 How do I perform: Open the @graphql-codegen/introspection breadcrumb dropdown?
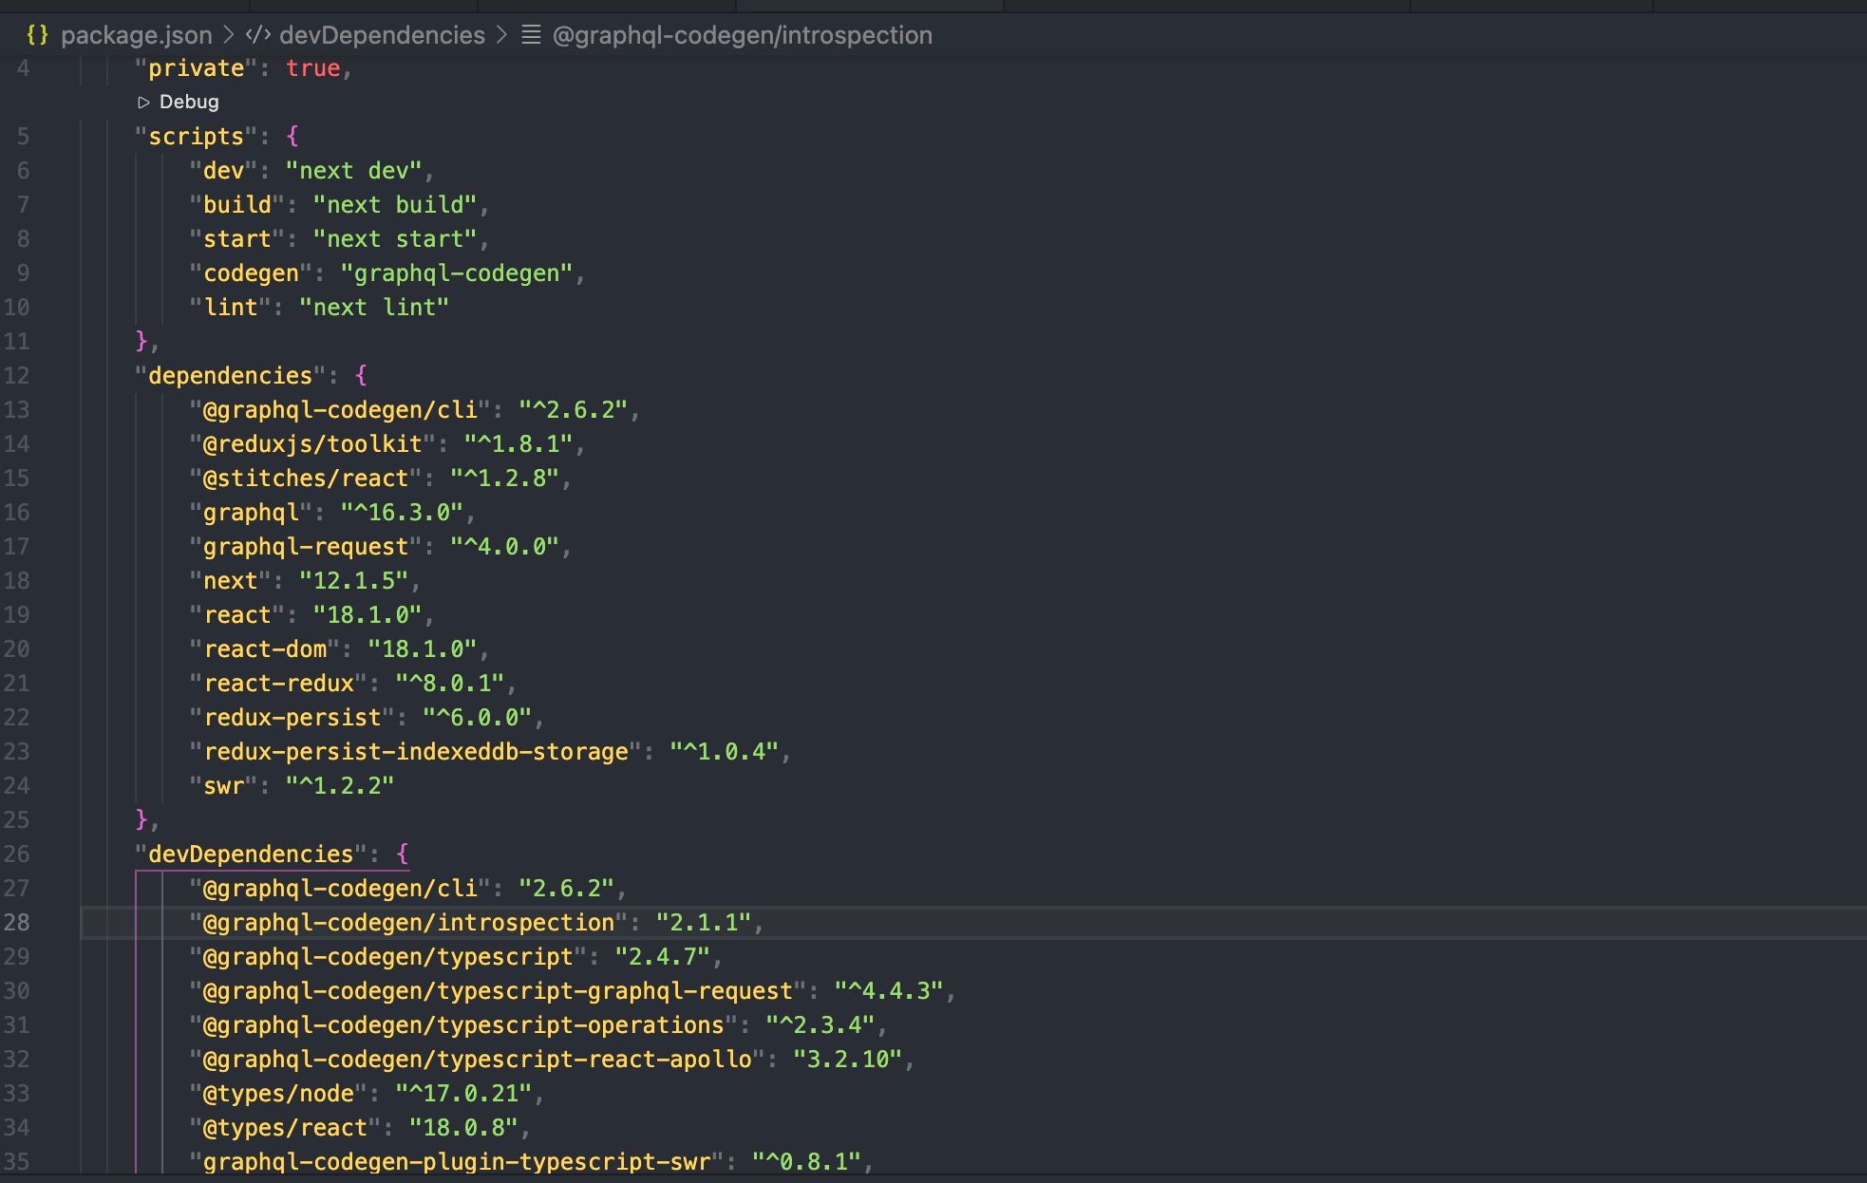pos(742,35)
